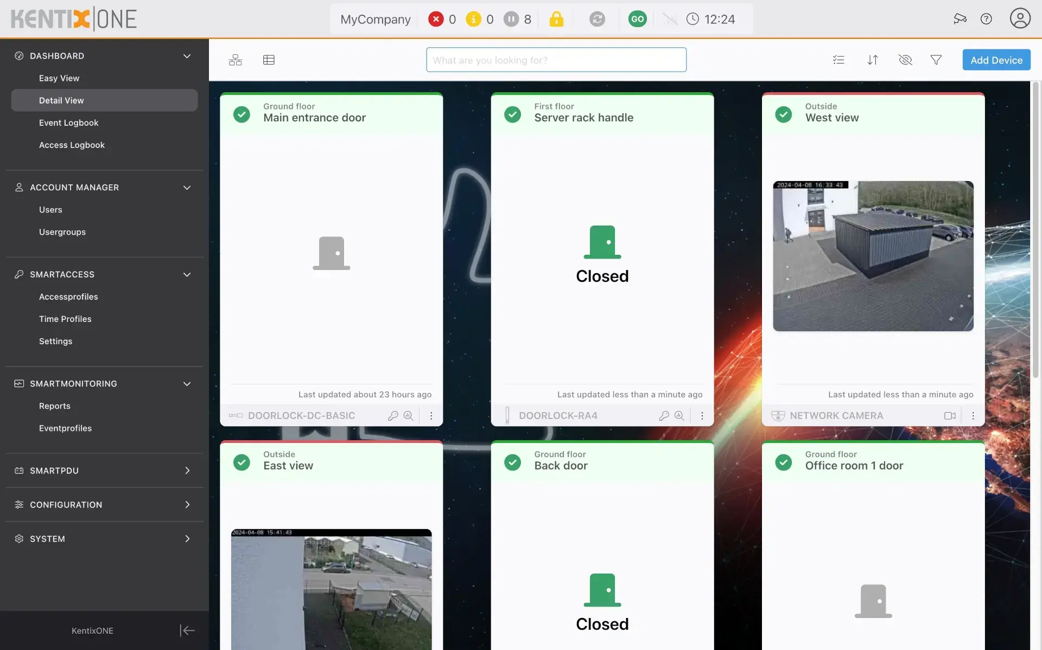Screen dimensions: 1042x650
Task: Collapse the DASHBOARD section
Action: pyautogui.click(x=187, y=56)
